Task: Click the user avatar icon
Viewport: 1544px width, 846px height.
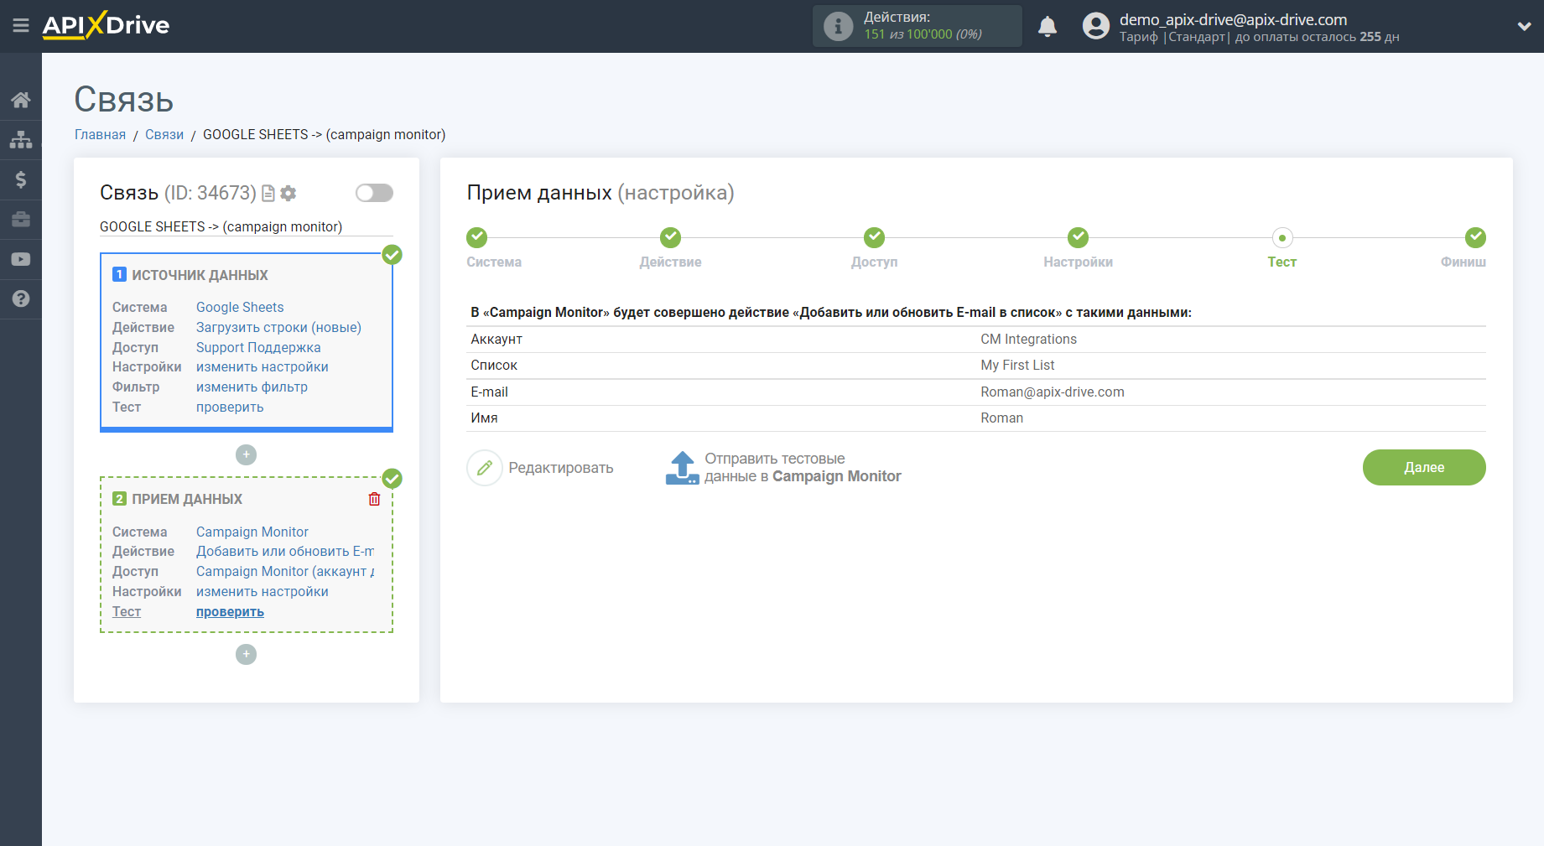Action: 1095,26
